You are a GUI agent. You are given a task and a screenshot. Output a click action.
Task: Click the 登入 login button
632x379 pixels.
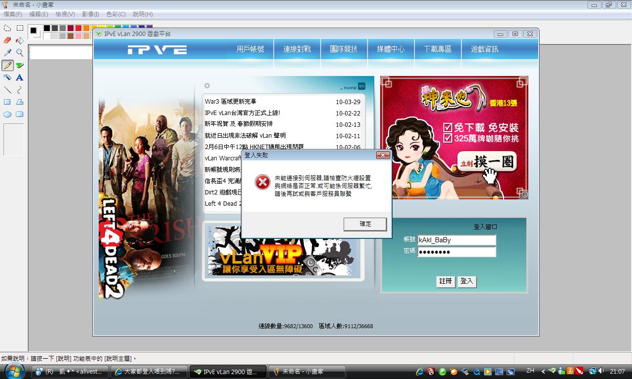467,281
